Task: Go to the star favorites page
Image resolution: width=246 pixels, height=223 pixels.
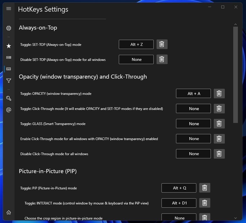Action: [9, 46]
